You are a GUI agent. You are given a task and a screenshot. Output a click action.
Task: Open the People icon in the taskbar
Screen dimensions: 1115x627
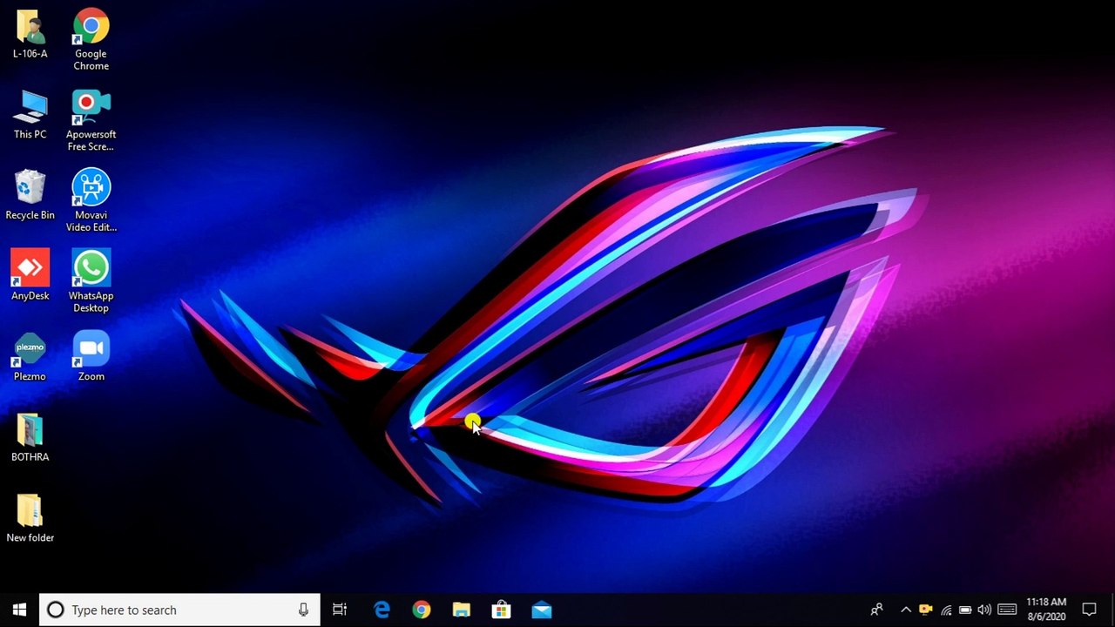(x=877, y=610)
